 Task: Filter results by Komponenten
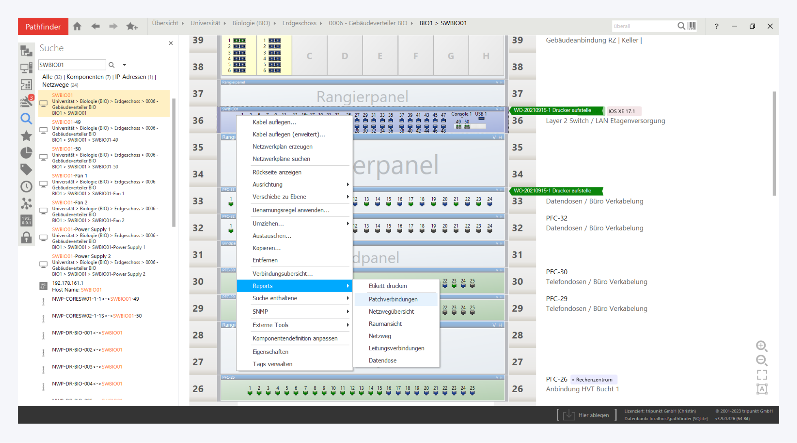[x=85, y=77]
